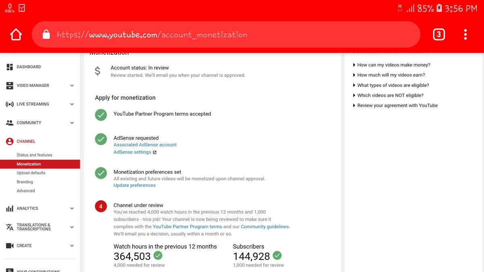Tap the 3:56 PM clock
This screenshot has width=484, height=272.
click(461, 8)
